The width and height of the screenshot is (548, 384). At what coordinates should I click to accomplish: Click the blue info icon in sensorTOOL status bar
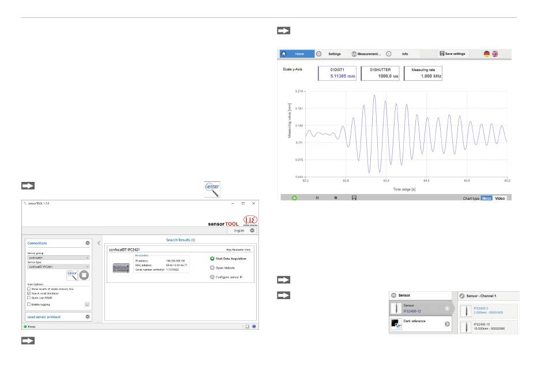(254, 326)
